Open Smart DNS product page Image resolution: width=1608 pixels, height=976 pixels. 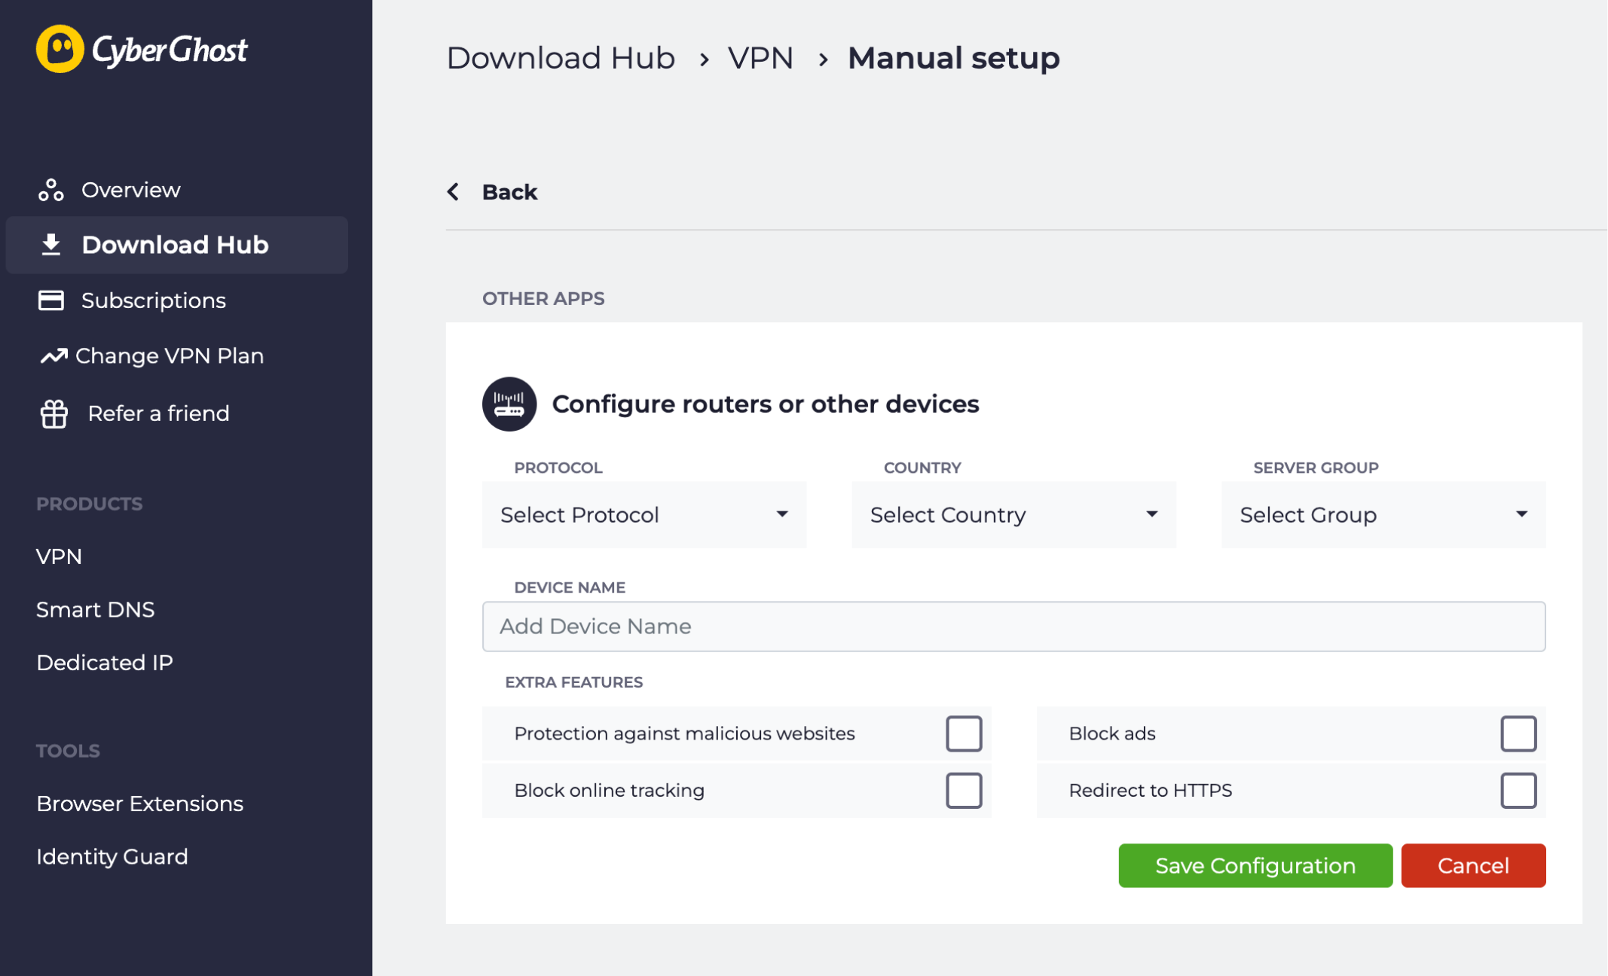[95, 609]
